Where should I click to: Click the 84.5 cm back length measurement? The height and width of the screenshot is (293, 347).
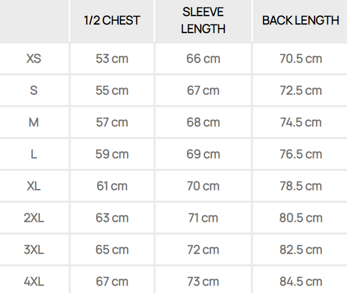(x=301, y=281)
